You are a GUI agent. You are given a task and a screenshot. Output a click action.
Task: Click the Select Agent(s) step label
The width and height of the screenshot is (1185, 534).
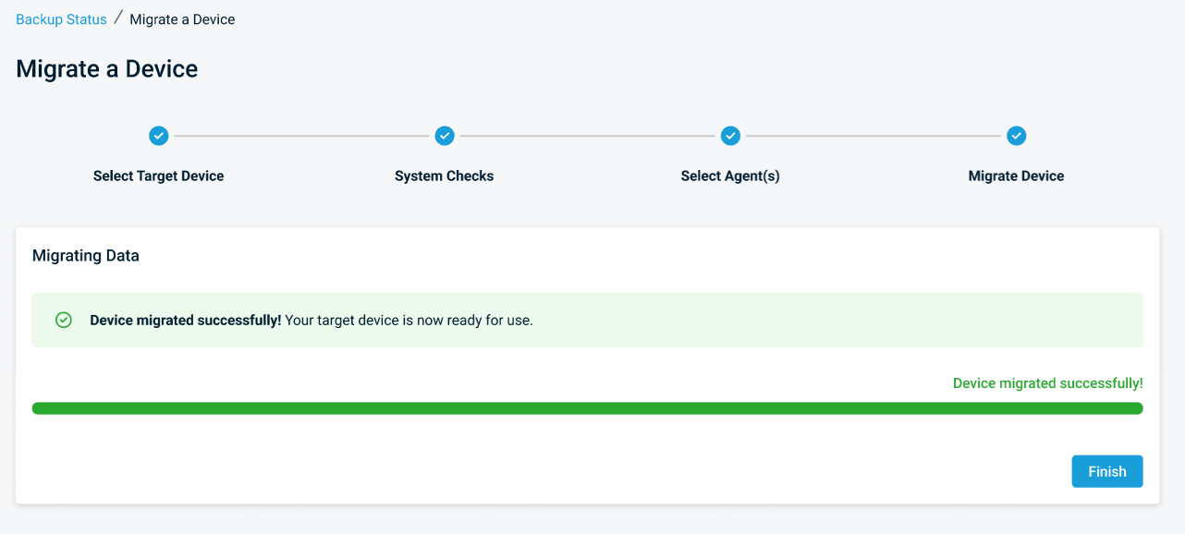730,176
